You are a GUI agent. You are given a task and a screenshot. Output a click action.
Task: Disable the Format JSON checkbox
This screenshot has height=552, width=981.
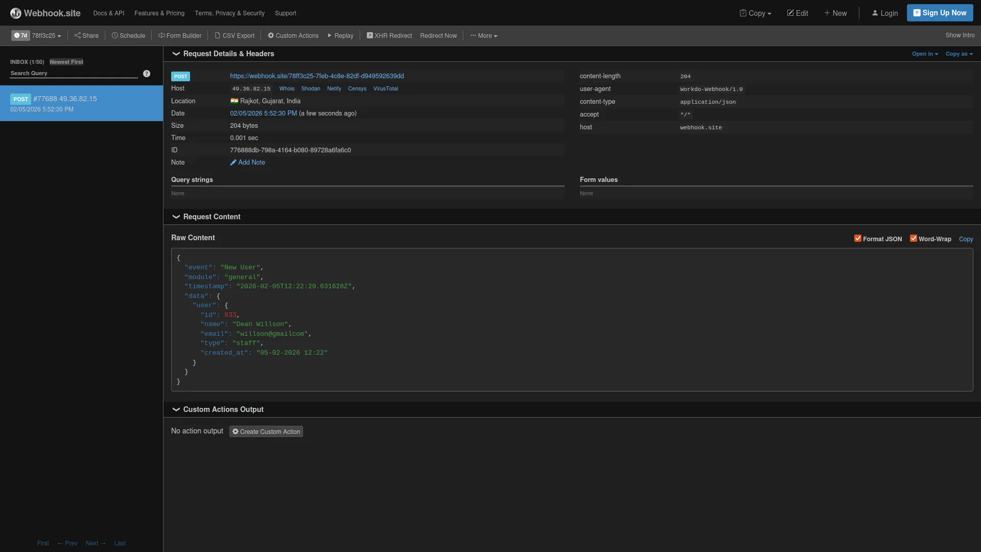857,238
